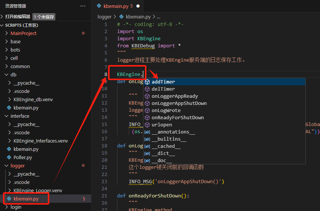Click the Python icon on kbemain.py tab
The width and height of the screenshot is (320, 211).
click(x=99, y=6)
